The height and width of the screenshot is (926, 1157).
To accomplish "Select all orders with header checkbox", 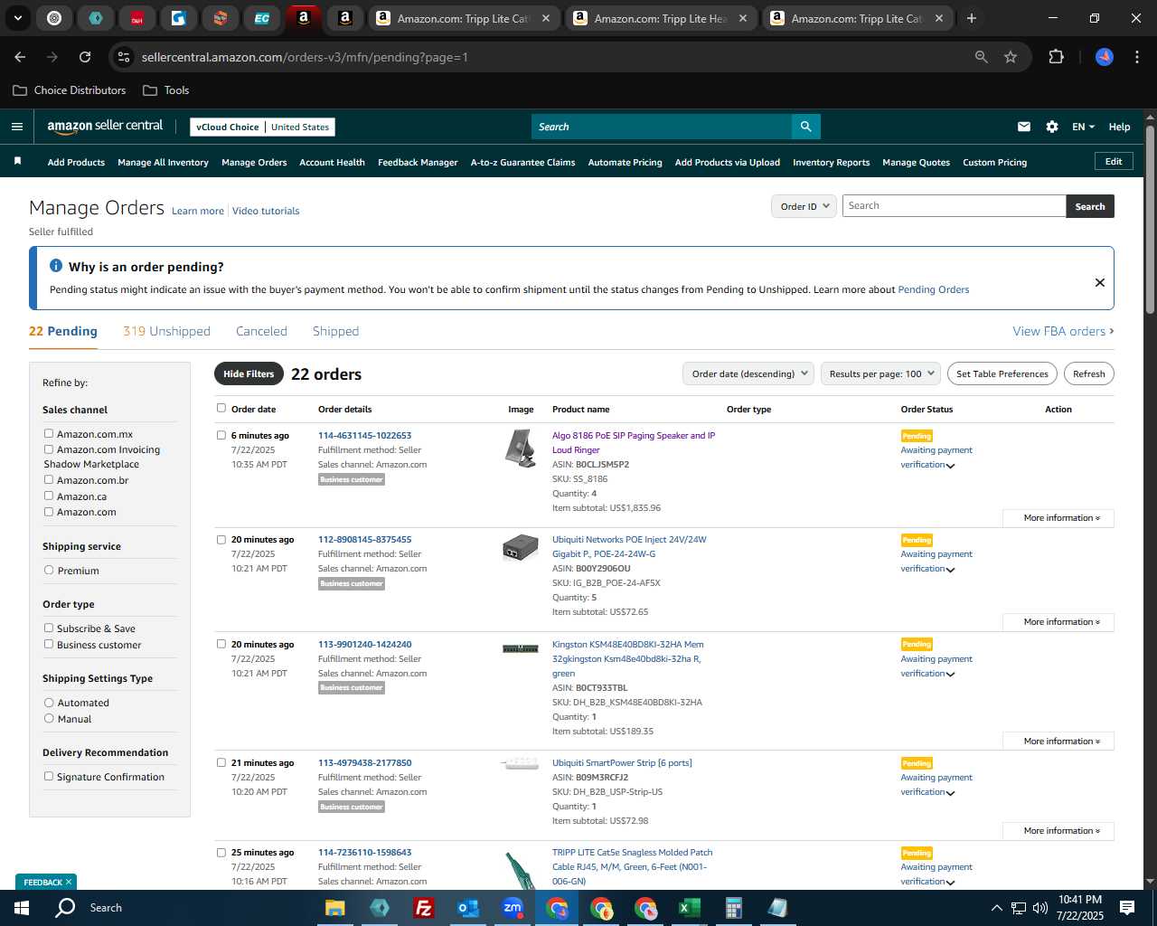I will (x=221, y=408).
